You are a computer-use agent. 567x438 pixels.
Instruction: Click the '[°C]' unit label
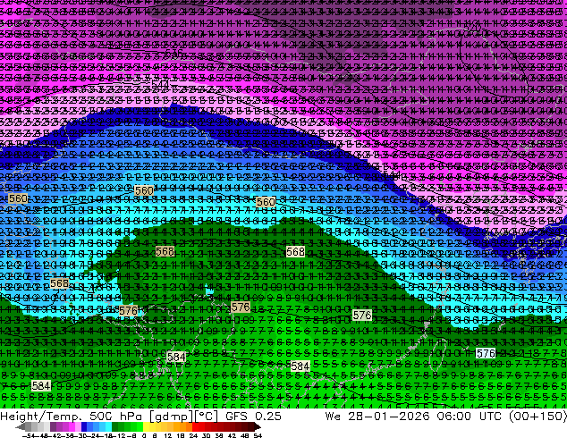(207, 417)
